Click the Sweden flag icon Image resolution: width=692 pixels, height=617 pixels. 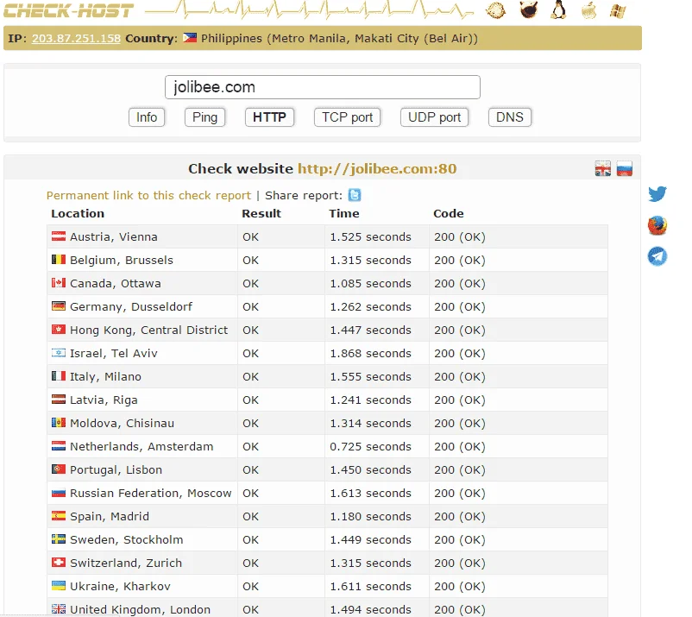pos(59,539)
